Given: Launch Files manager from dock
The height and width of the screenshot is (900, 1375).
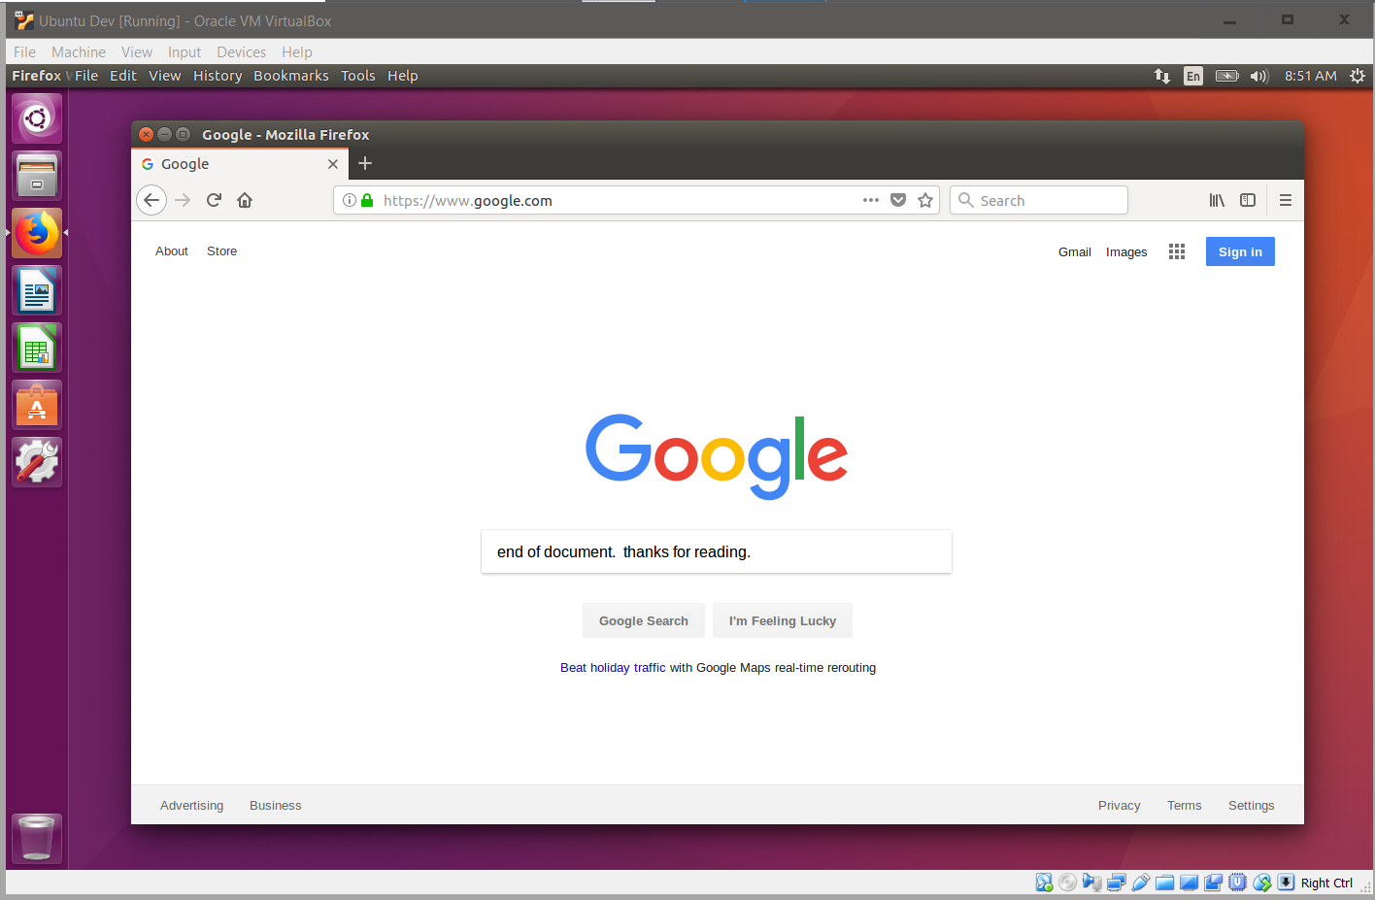Looking at the screenshot, I should (37, 176).
